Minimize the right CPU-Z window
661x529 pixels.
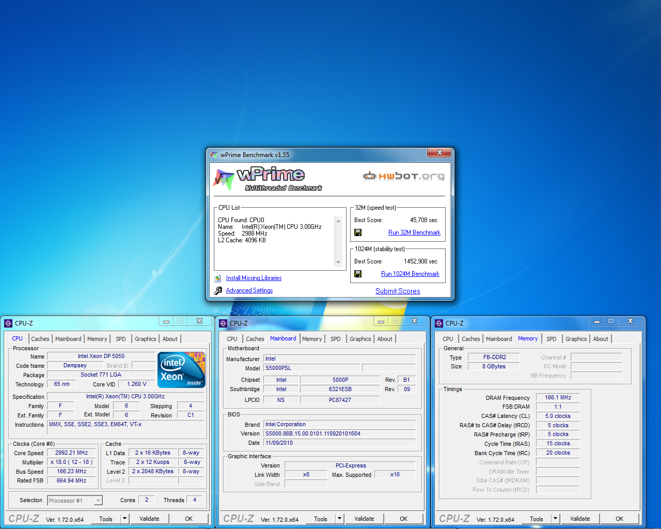(597, 321)
